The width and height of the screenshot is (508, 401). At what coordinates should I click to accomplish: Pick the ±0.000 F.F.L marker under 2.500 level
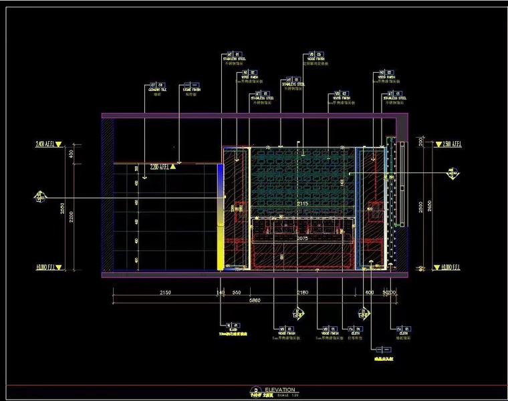coord(447,267)
